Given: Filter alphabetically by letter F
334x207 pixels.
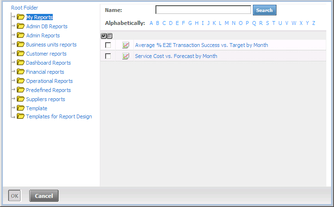Looking at the screenshot, I should coord(183,23).
